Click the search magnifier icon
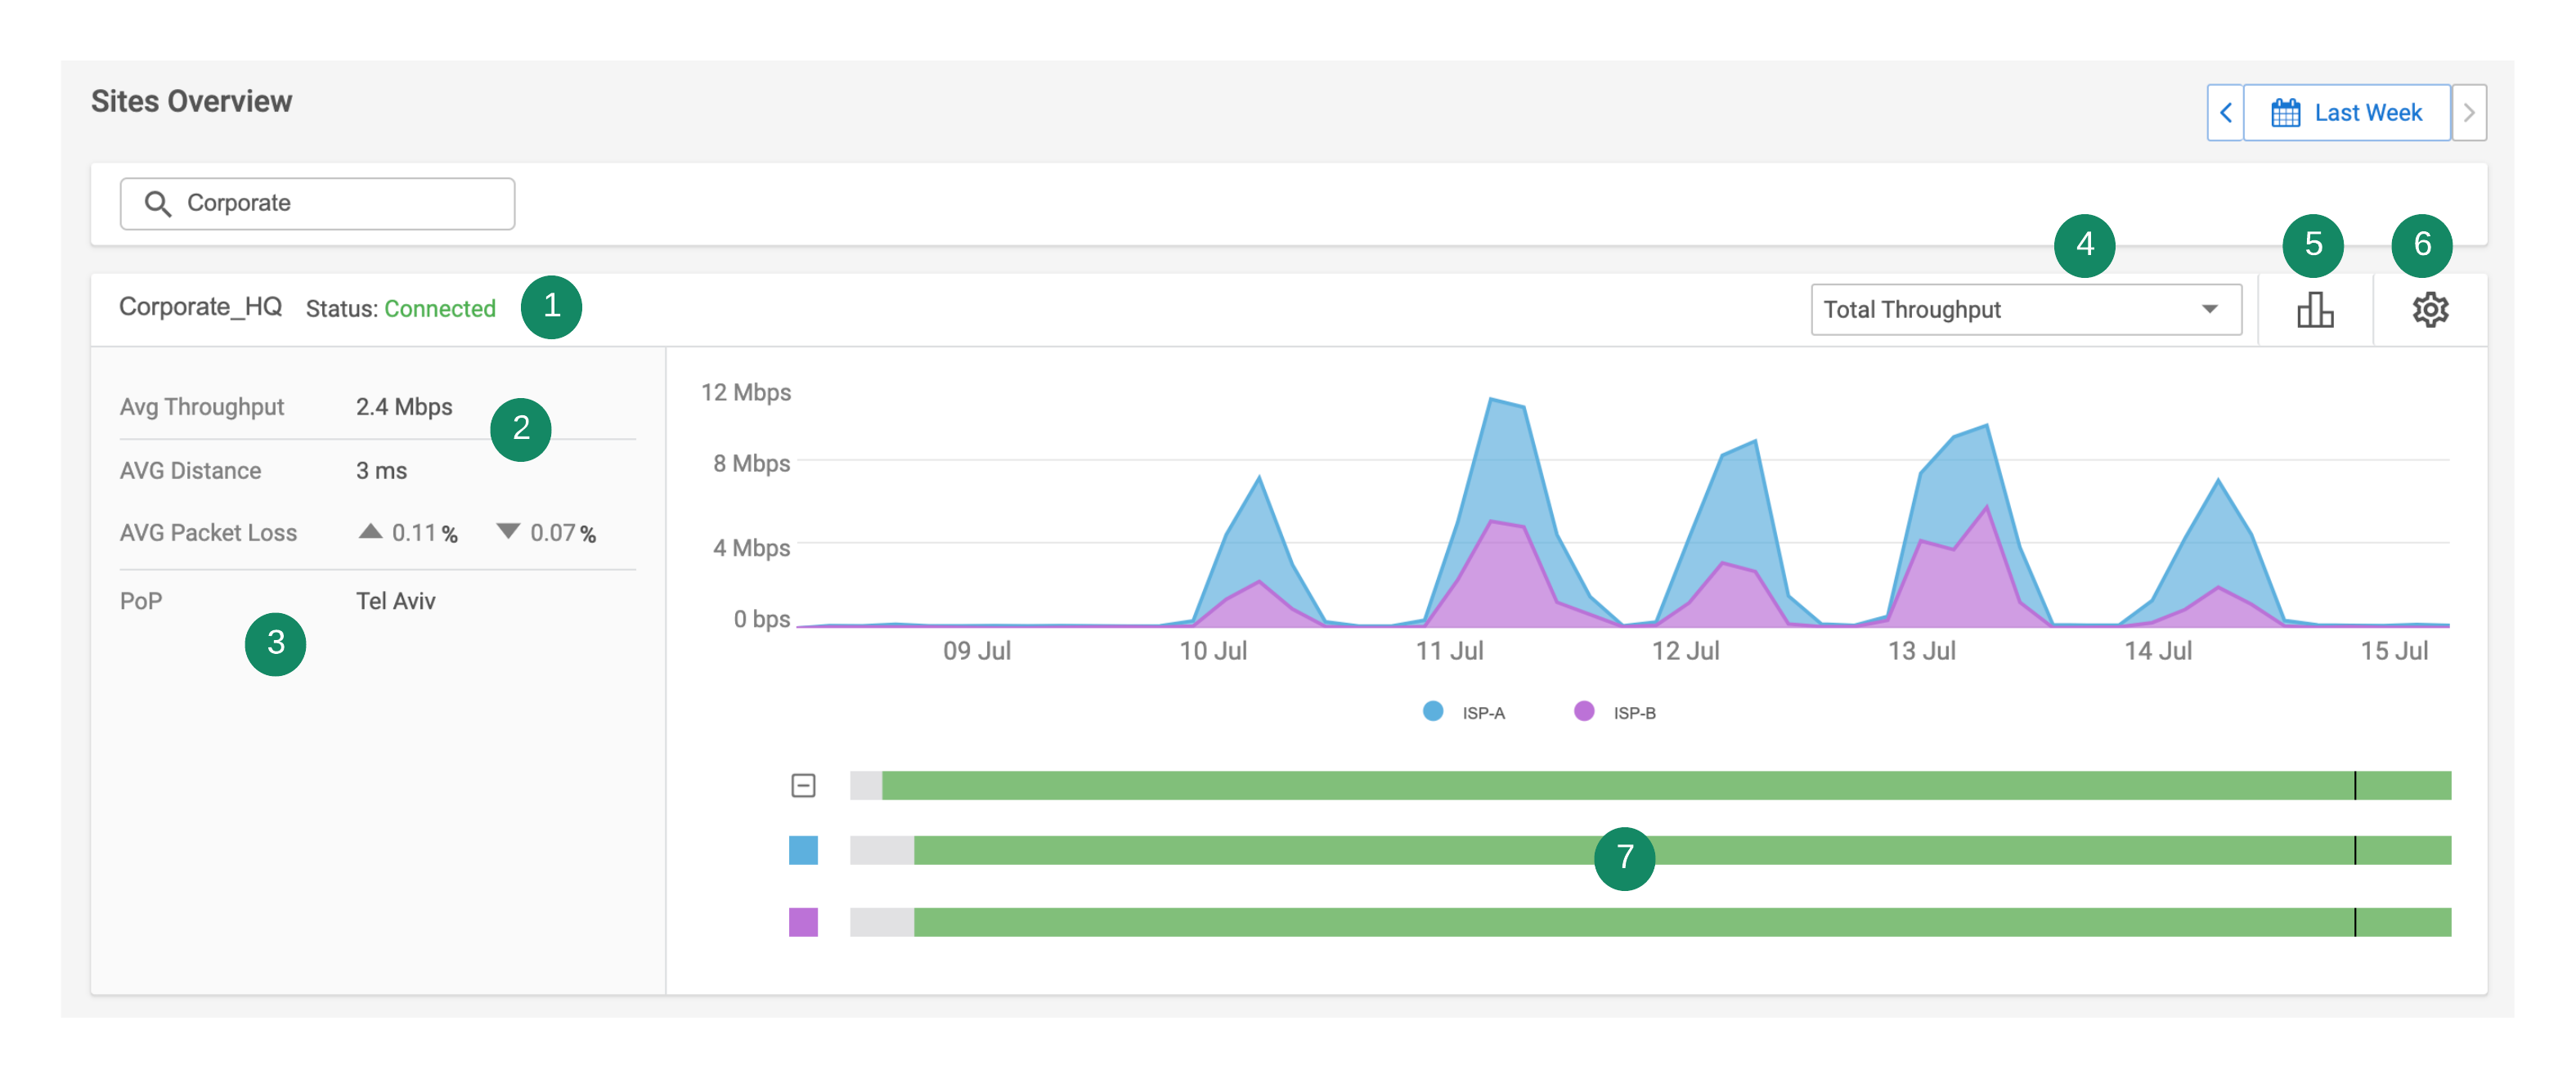Viewport: 2576px width, 1079px height. [157, 204]
